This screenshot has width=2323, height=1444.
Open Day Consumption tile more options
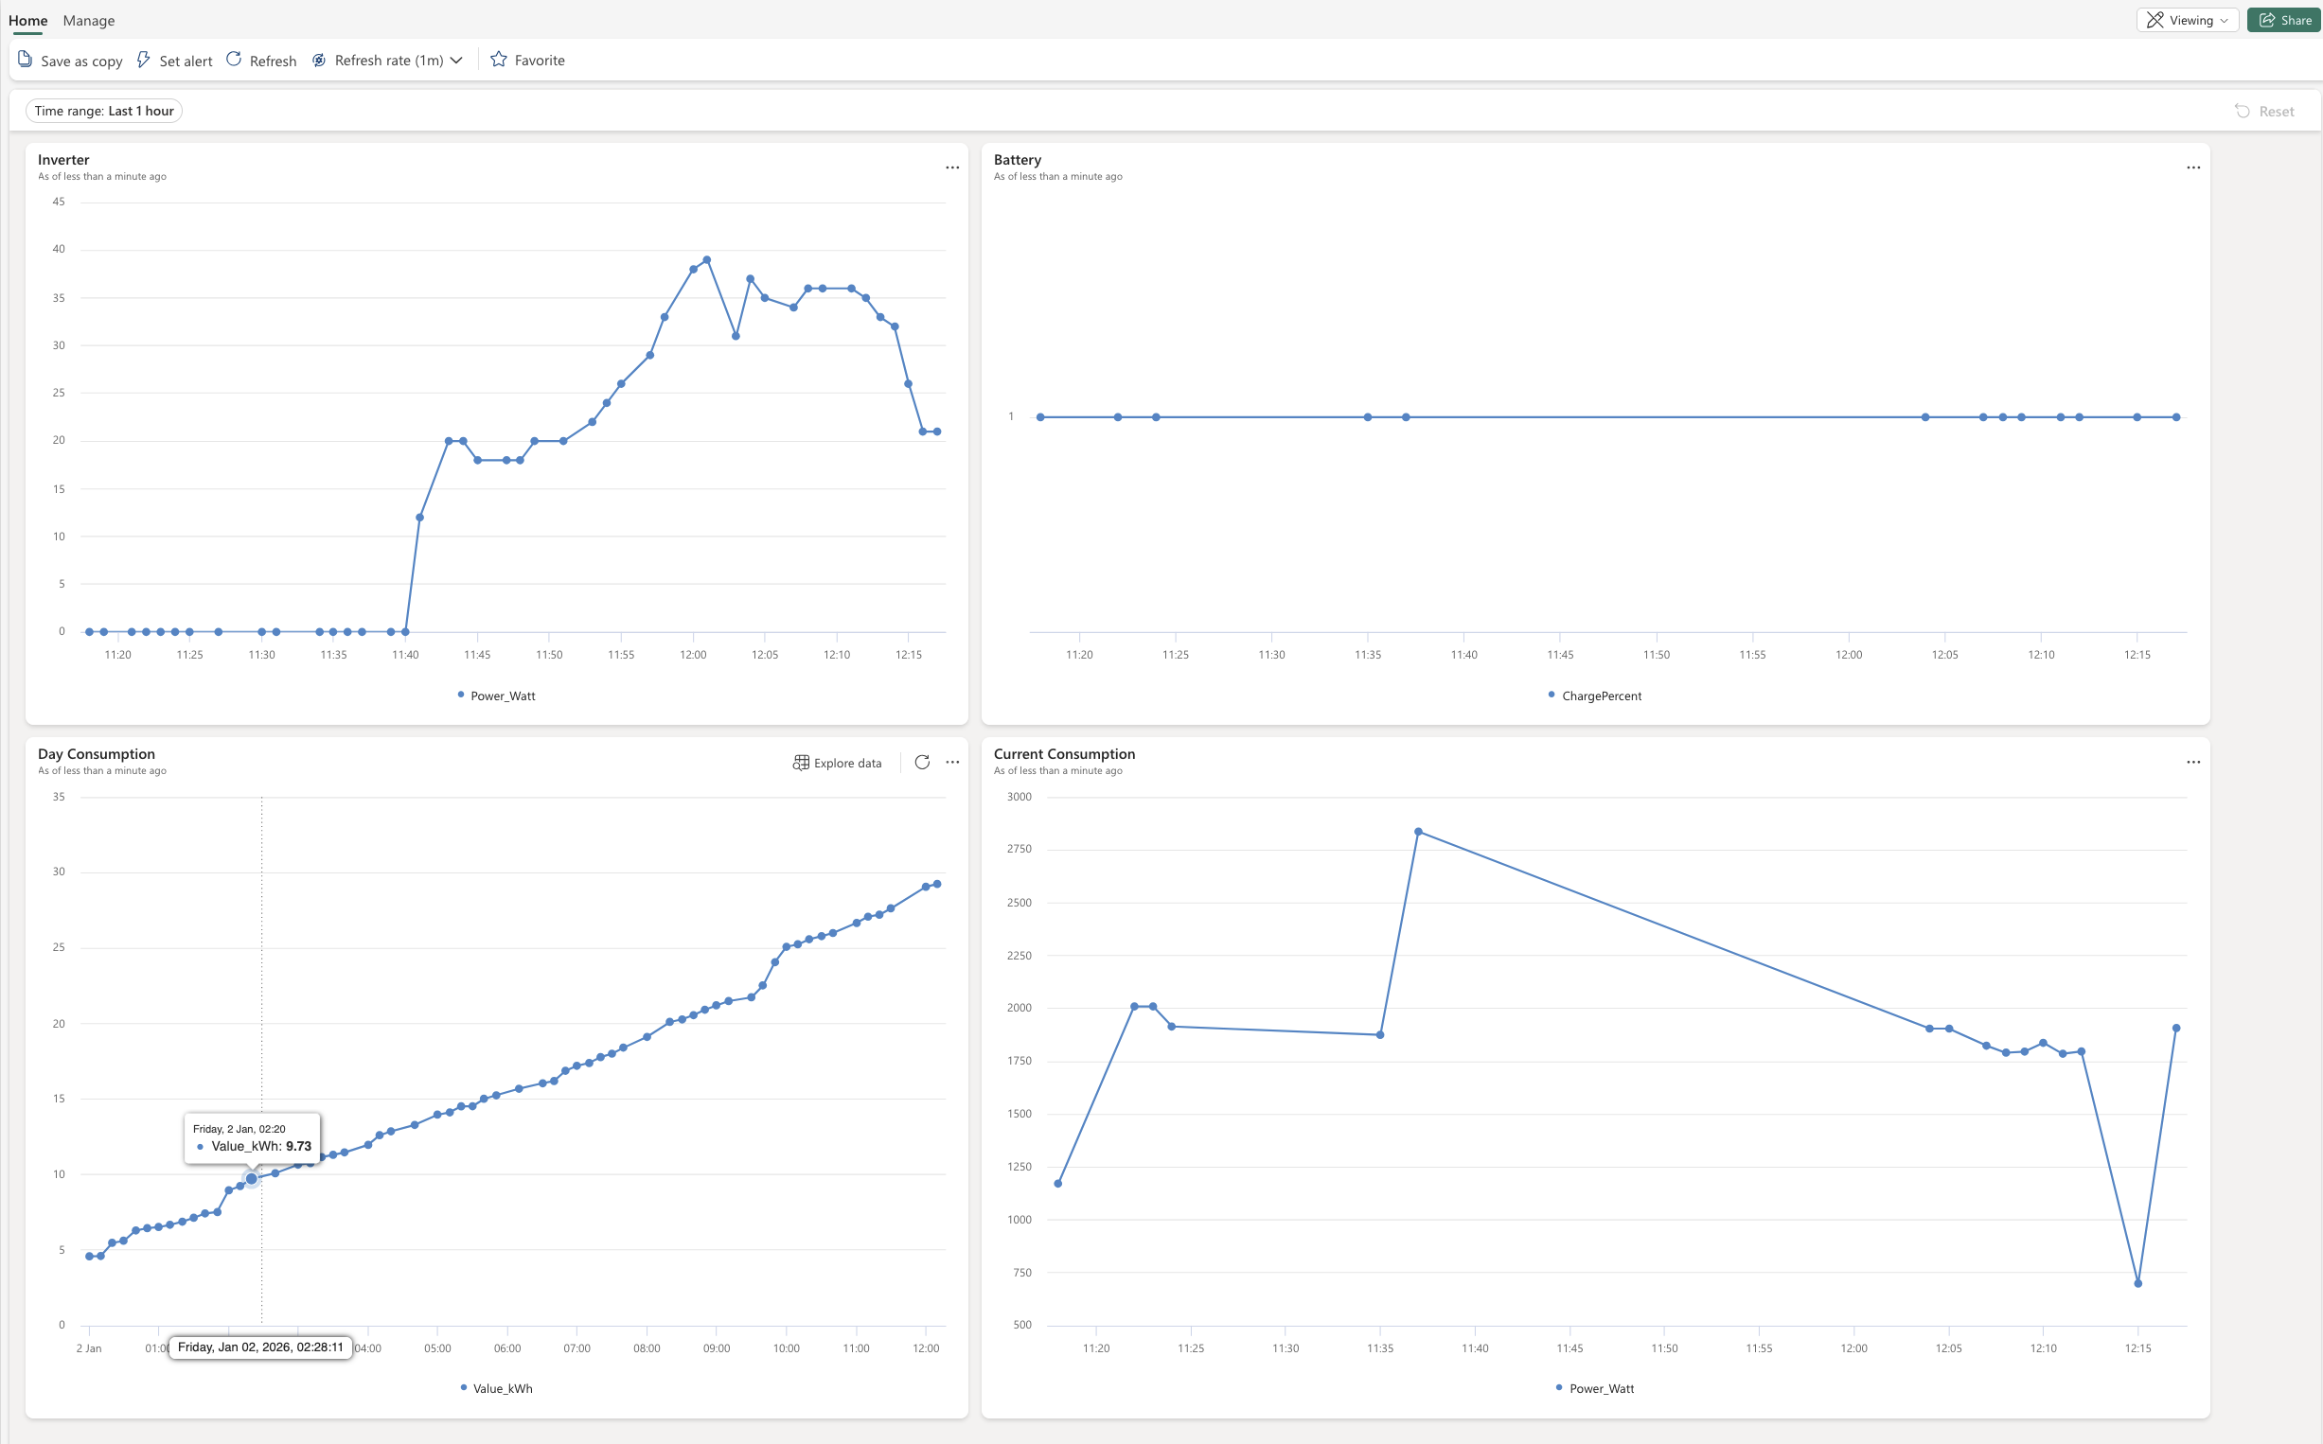click(952, 762)
